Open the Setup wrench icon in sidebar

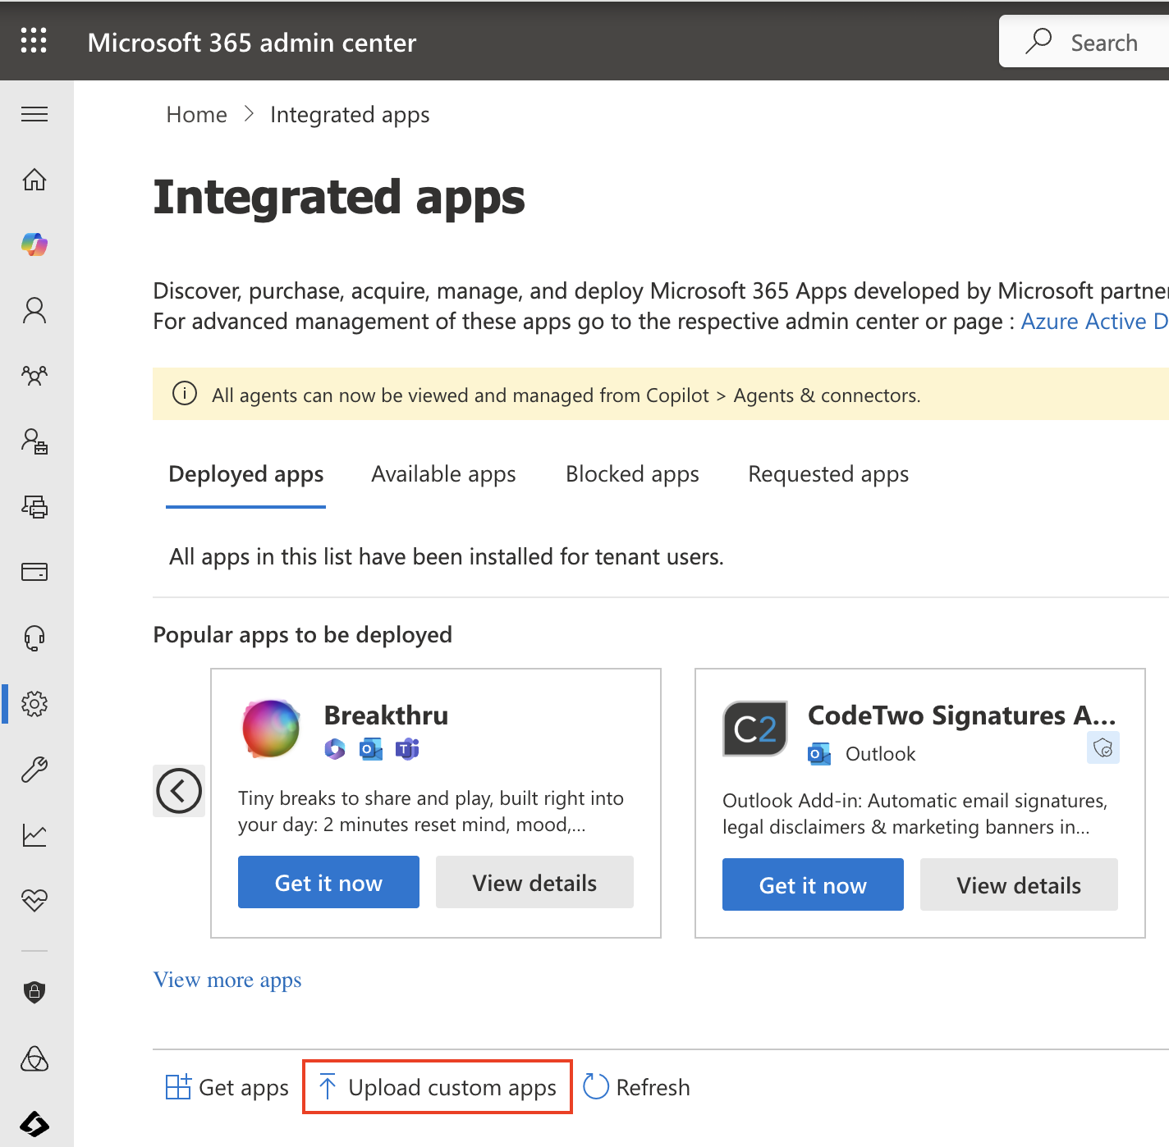click(34, 770)
